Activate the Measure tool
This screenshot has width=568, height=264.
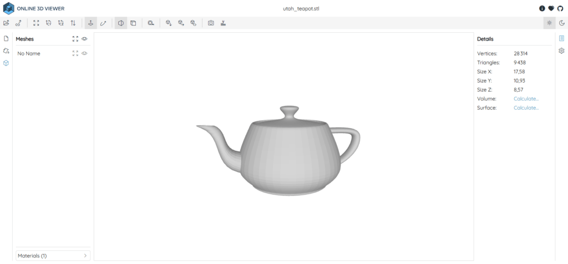coord(151,23)
